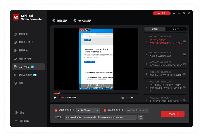The image size is (203, 137).
Task: Edit subtitle line 1 with pencil icon
Action: 184,41
